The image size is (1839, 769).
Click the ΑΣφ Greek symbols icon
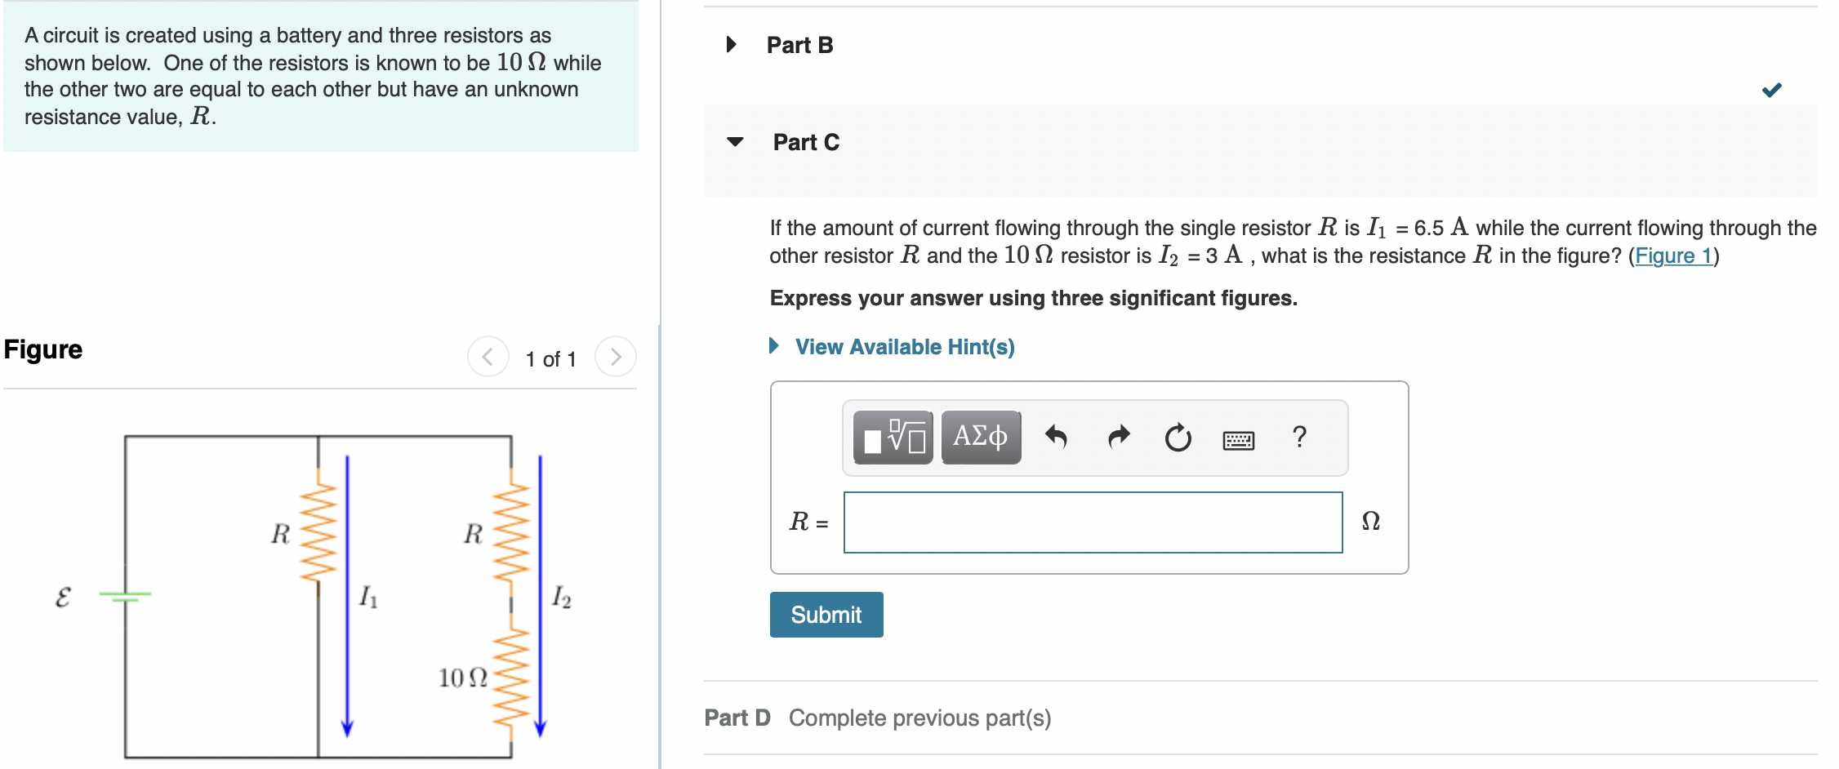[x=980, y=438]
